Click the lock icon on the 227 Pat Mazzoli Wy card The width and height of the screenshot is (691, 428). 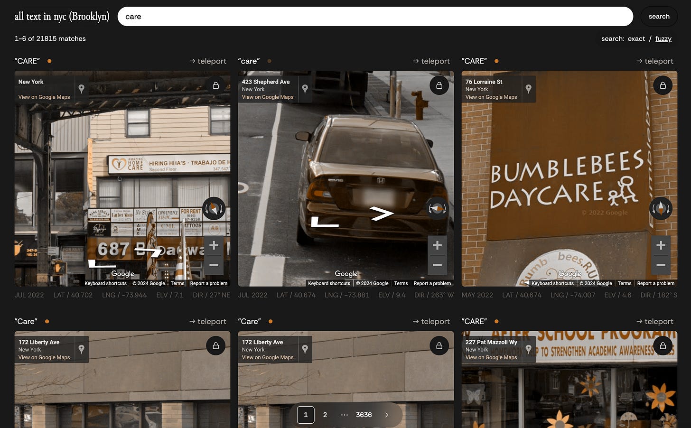pos(663,346)
